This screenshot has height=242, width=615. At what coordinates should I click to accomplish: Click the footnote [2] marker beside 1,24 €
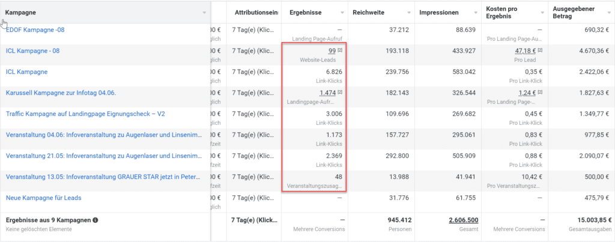pos(538,93)
